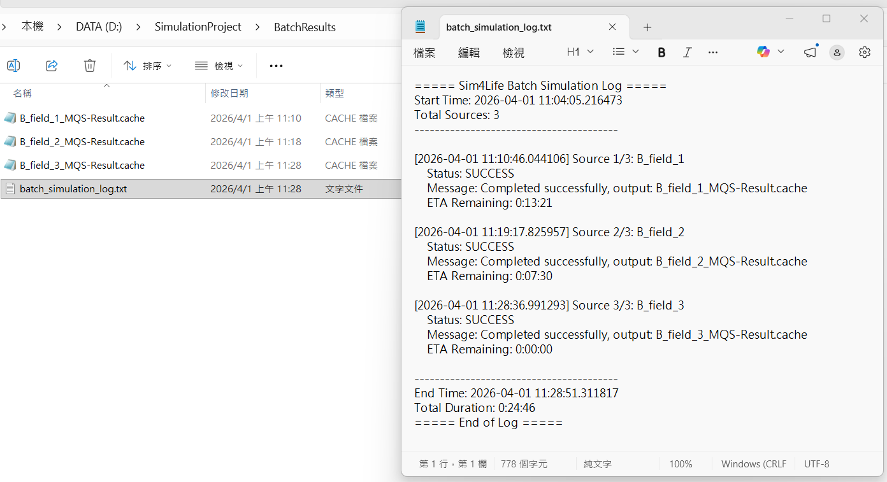The width and height of the screenshot is (887, 482).
Task: Click the Share icon in Explorer toolbar
Action: point(52,66)
